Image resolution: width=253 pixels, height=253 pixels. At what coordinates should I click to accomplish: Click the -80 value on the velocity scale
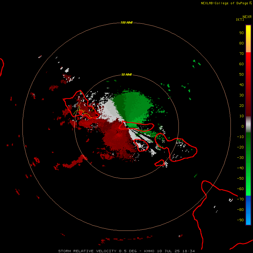pyautogui.click(x=240, y=210)
